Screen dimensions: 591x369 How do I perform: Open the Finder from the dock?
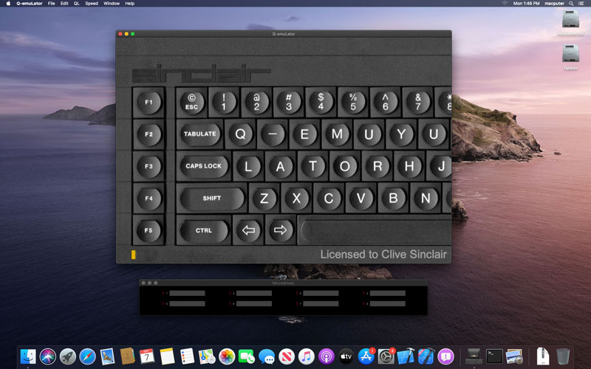click(28, 356)
